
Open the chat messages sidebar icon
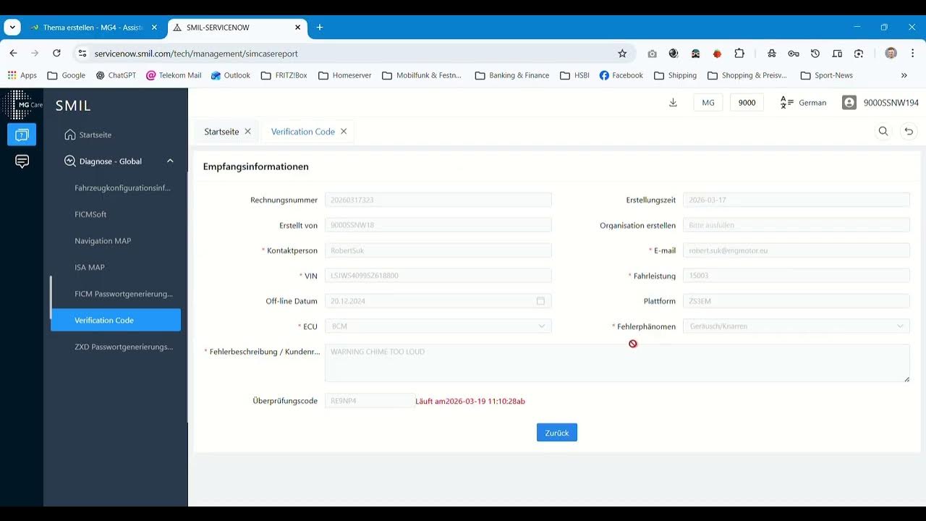22,161
